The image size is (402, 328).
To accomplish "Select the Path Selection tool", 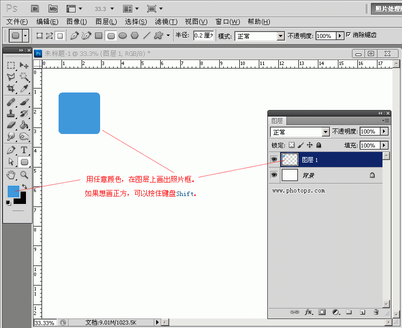I will (x=11, y=161).
